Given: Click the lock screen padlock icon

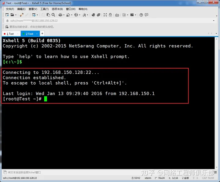Looking at the screenshot, I should click(110, 15).
